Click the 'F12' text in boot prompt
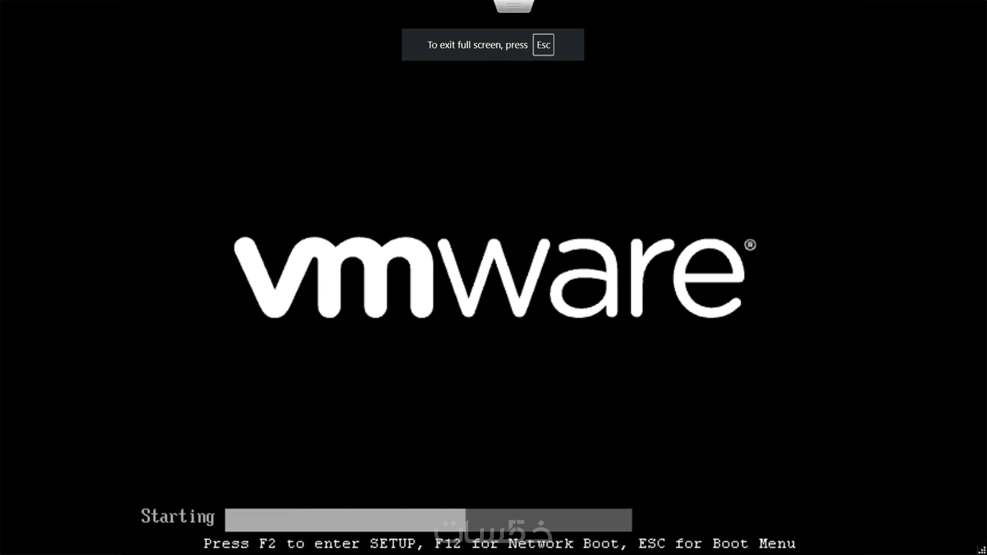 [448, 544]
